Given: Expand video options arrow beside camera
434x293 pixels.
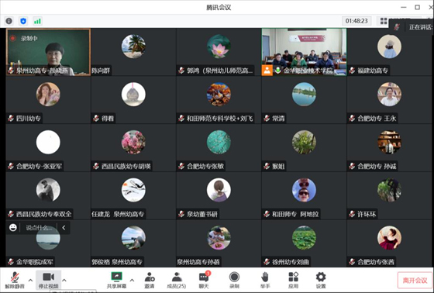Looking at the screenshot, I should tap(64, 281).
